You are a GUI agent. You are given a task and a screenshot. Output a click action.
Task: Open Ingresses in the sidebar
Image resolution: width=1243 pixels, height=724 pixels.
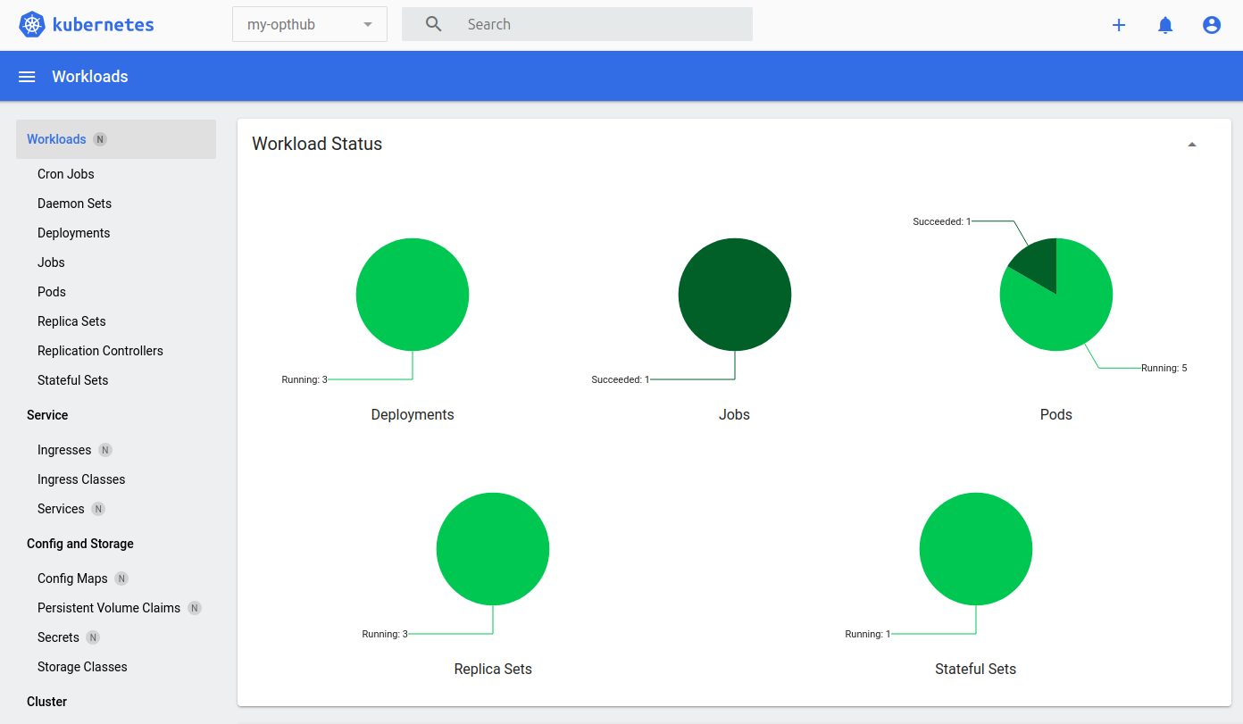64,450
